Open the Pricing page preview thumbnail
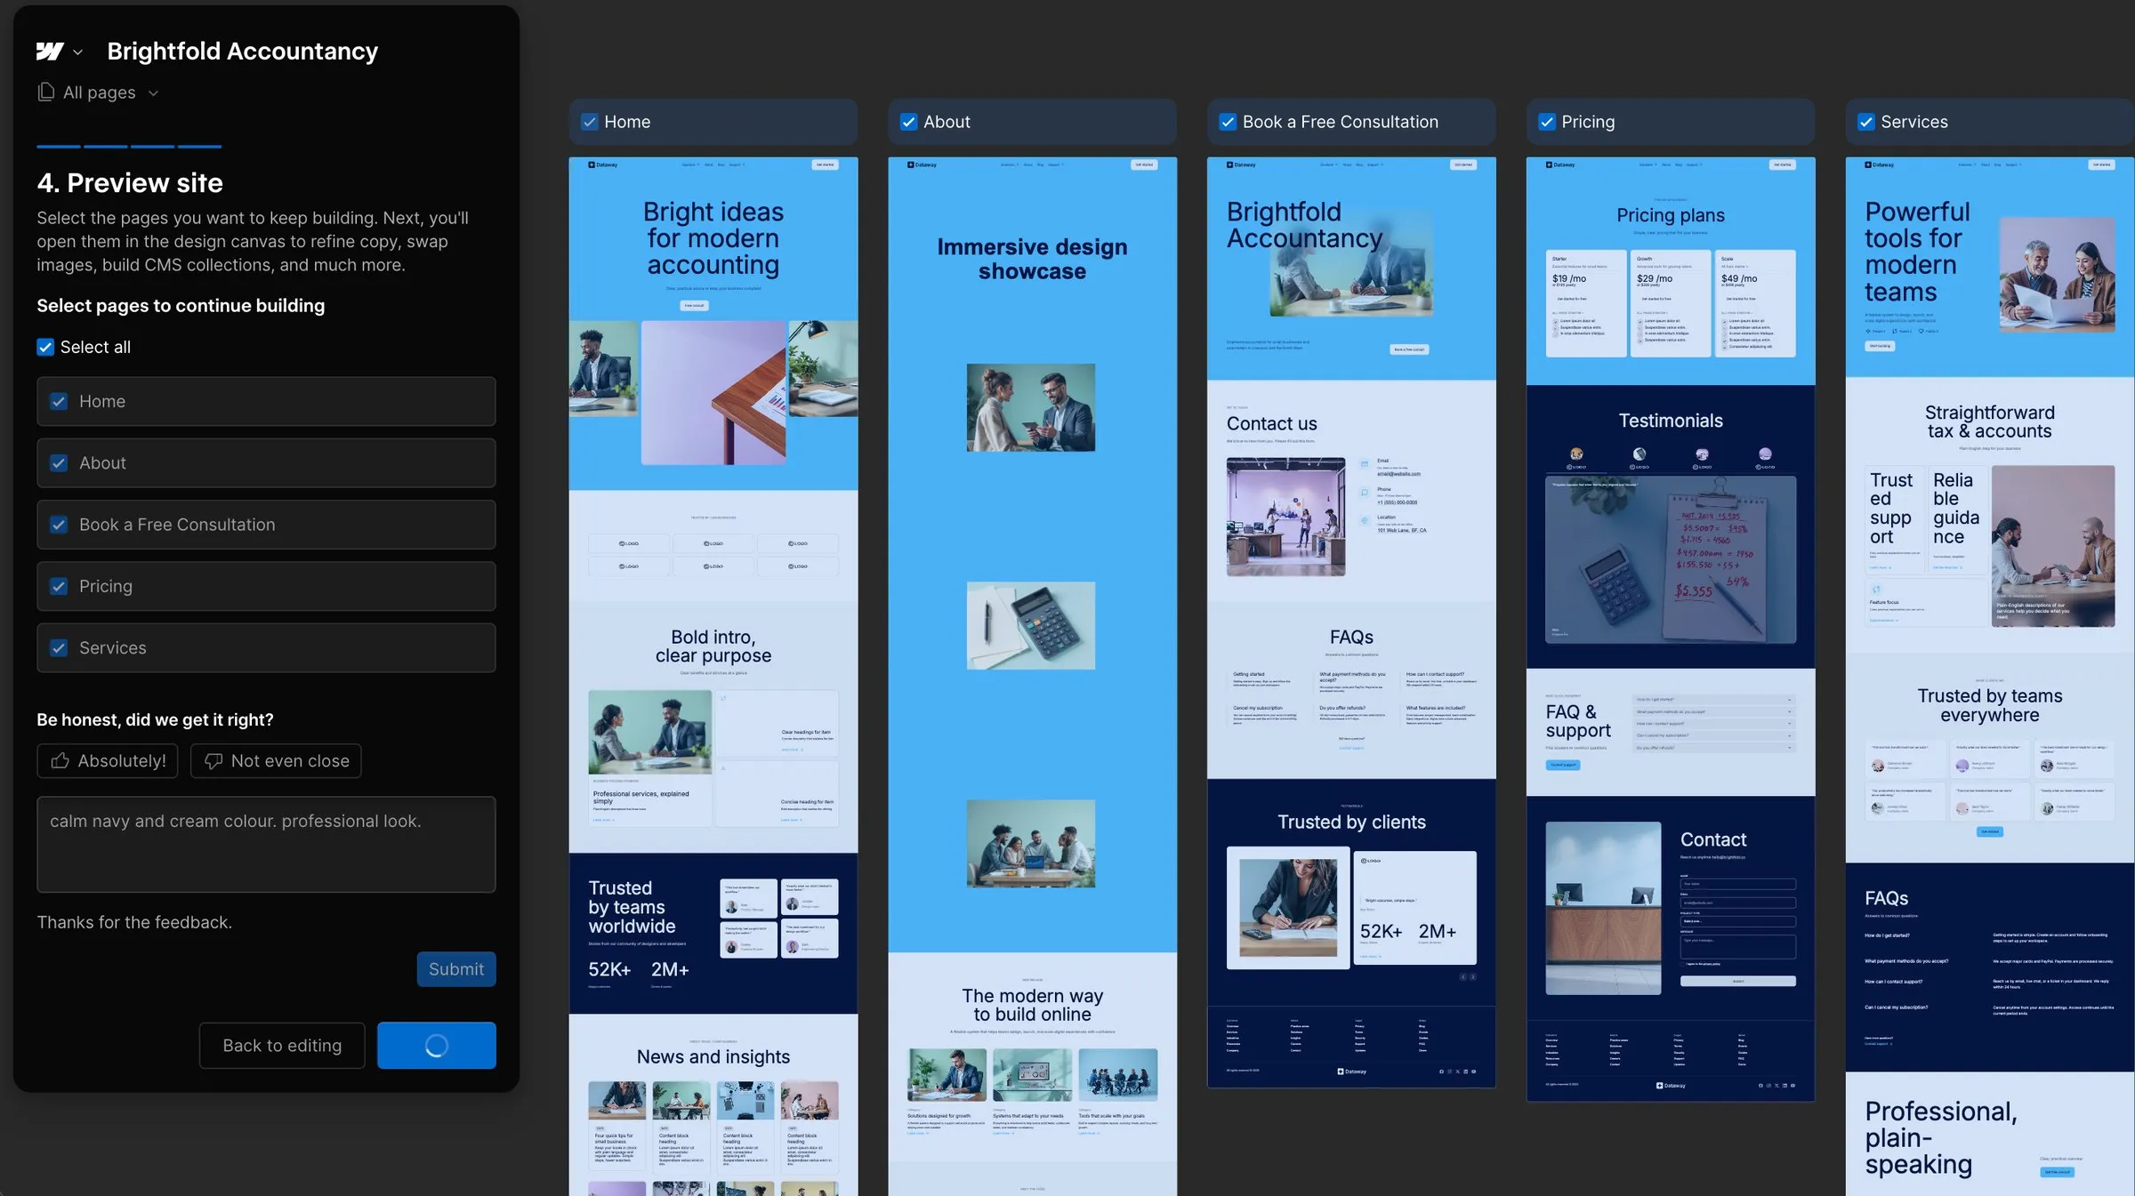This screenshot has height=1196, width=2135. coord(1671,630)
